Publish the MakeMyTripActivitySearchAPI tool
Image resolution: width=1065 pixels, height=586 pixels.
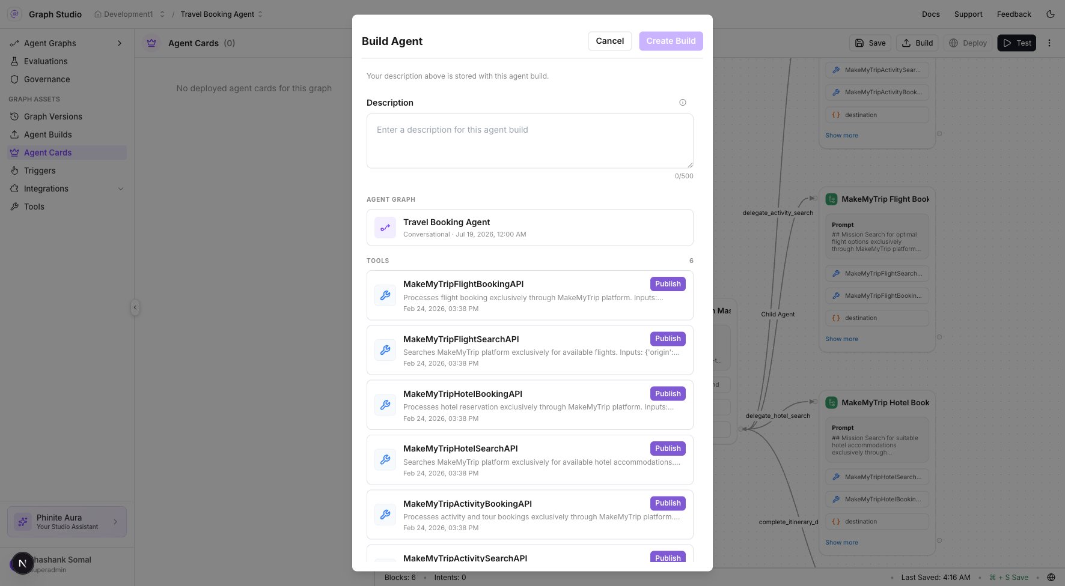coord(668,557)
